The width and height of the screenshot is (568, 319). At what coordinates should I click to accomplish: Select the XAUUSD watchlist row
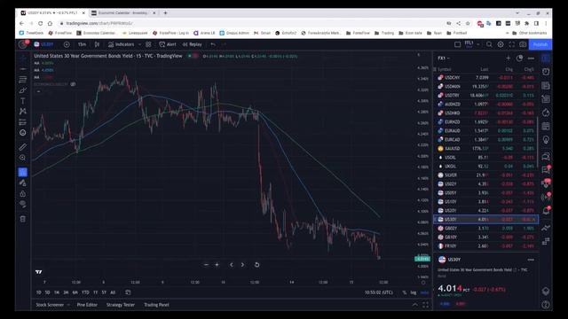click(x=485, y=148)
